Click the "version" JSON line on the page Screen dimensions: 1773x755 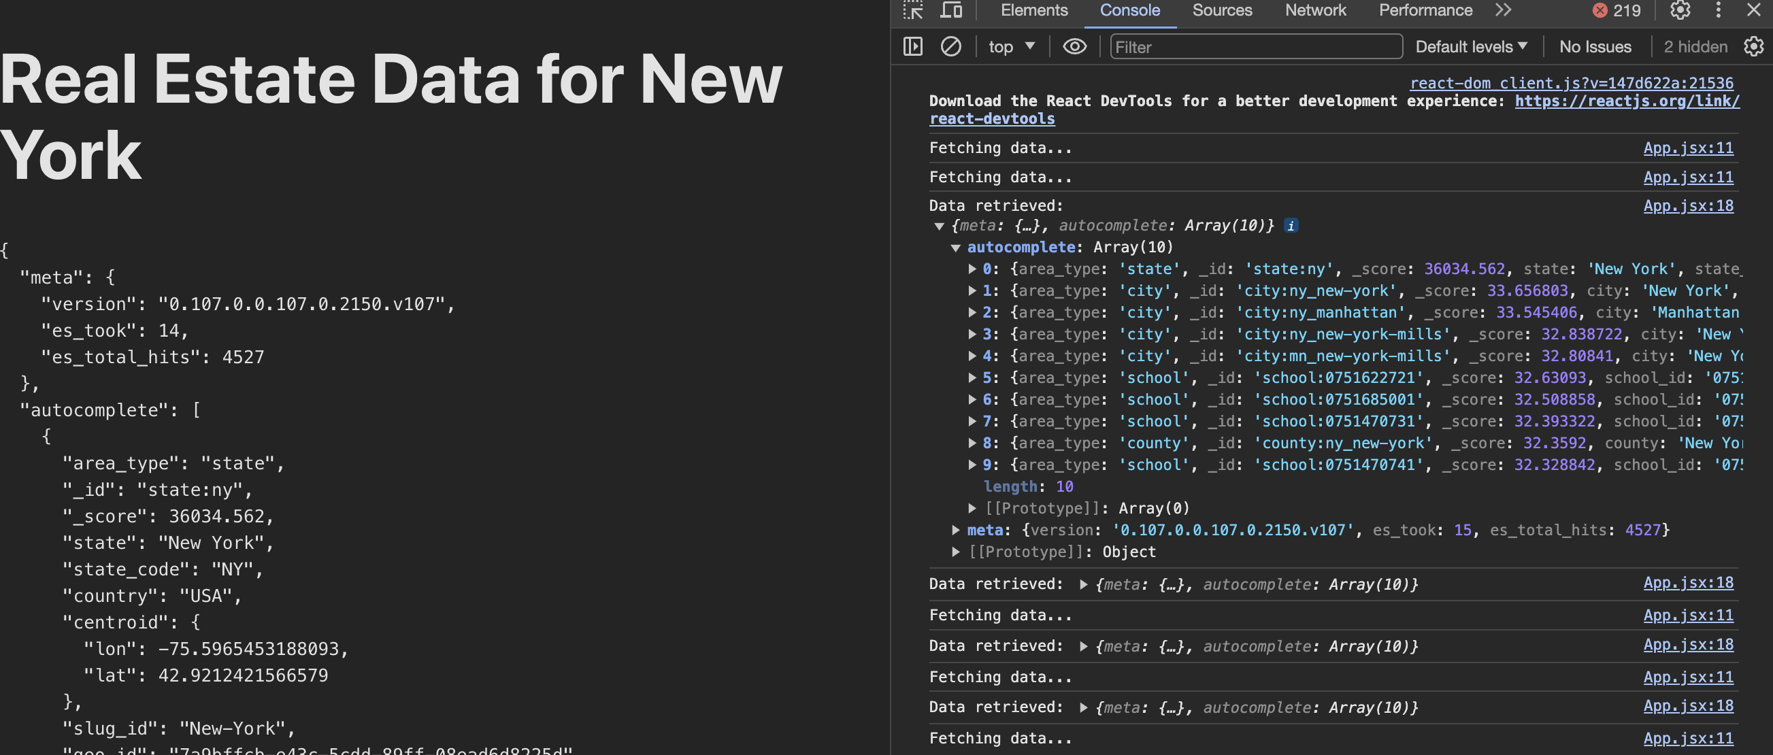(248, 304)
